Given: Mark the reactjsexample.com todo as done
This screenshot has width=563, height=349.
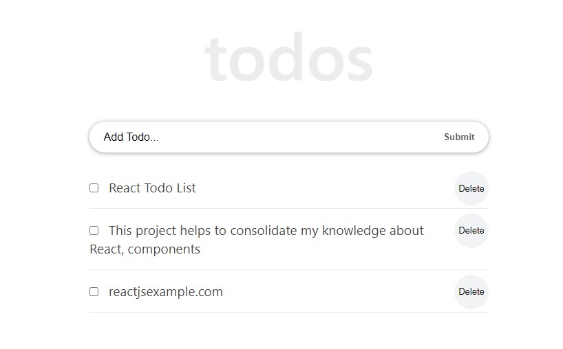Looking at the screenshot, I should (94, 292).
